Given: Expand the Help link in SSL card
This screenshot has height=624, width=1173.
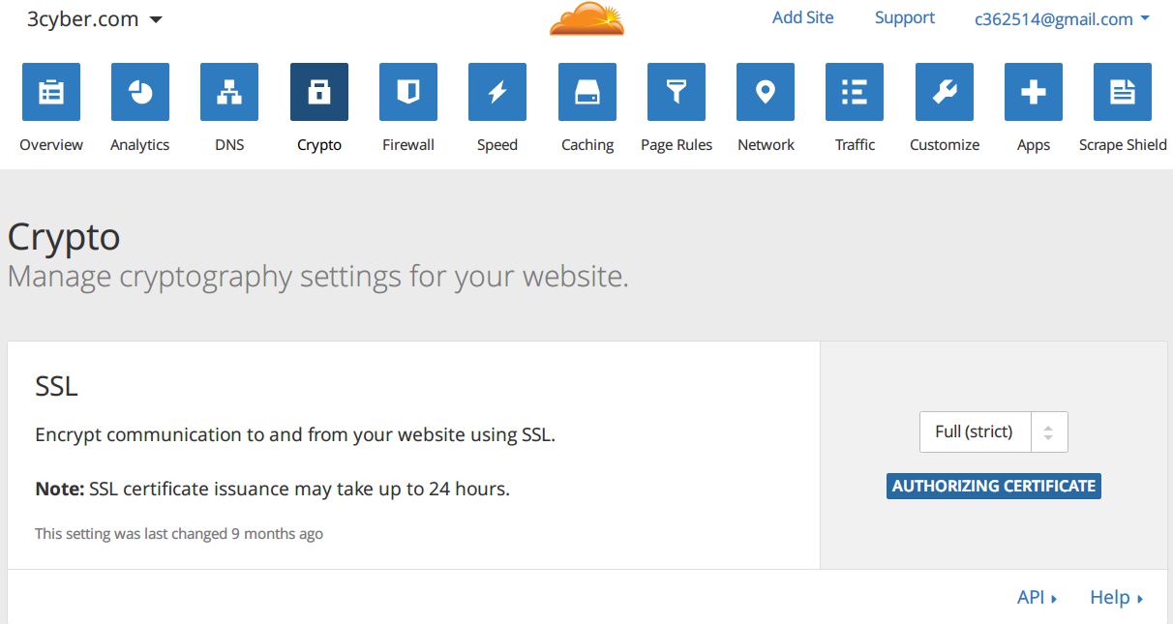Looking at the screenshot, I should point(1117,598).
